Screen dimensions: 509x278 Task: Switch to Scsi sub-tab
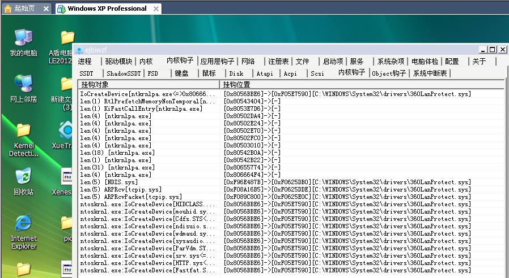[317, 73]
